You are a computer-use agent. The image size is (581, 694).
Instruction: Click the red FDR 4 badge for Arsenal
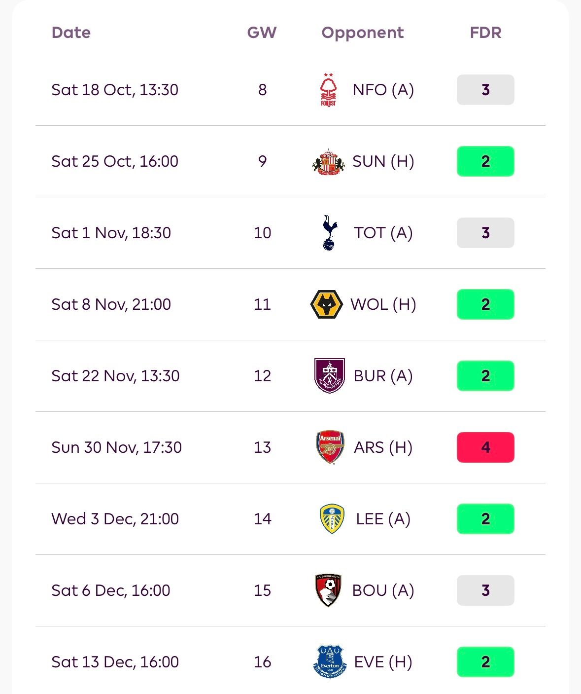(485, 447)
